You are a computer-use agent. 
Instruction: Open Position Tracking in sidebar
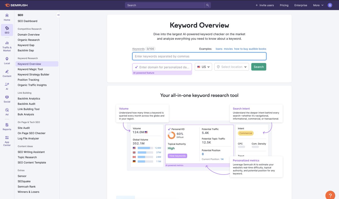coord(28,80)
